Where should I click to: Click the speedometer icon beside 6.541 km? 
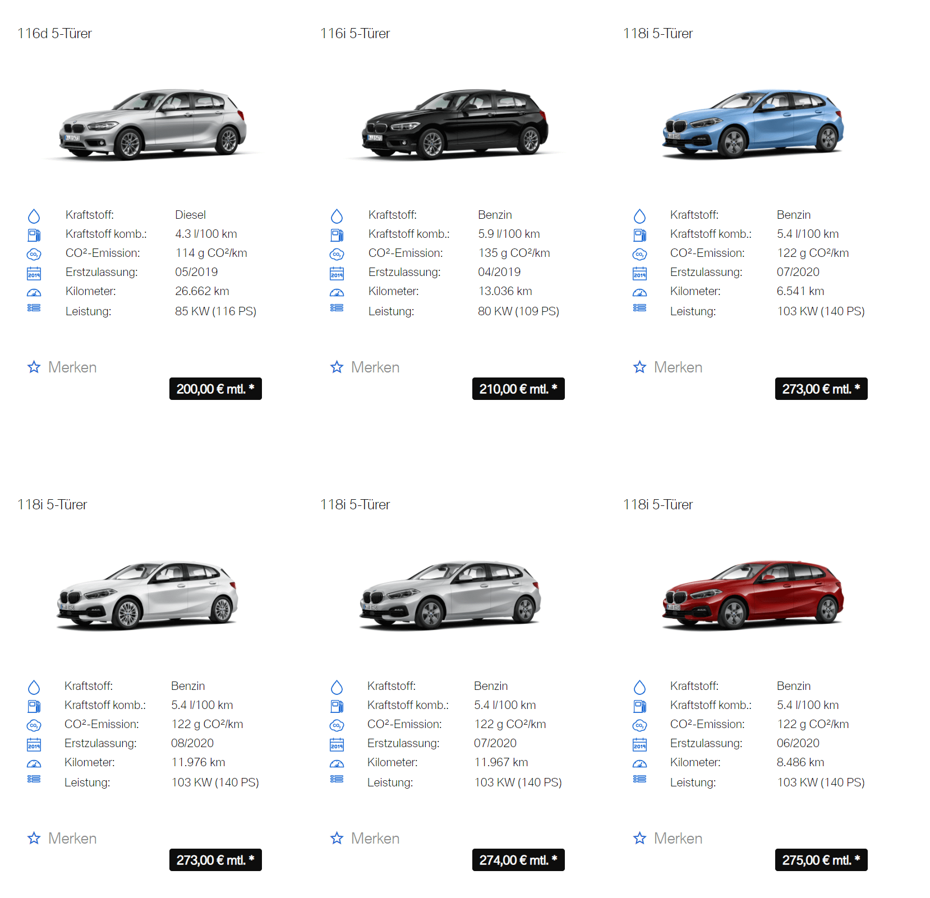click(x=639, y=292)
